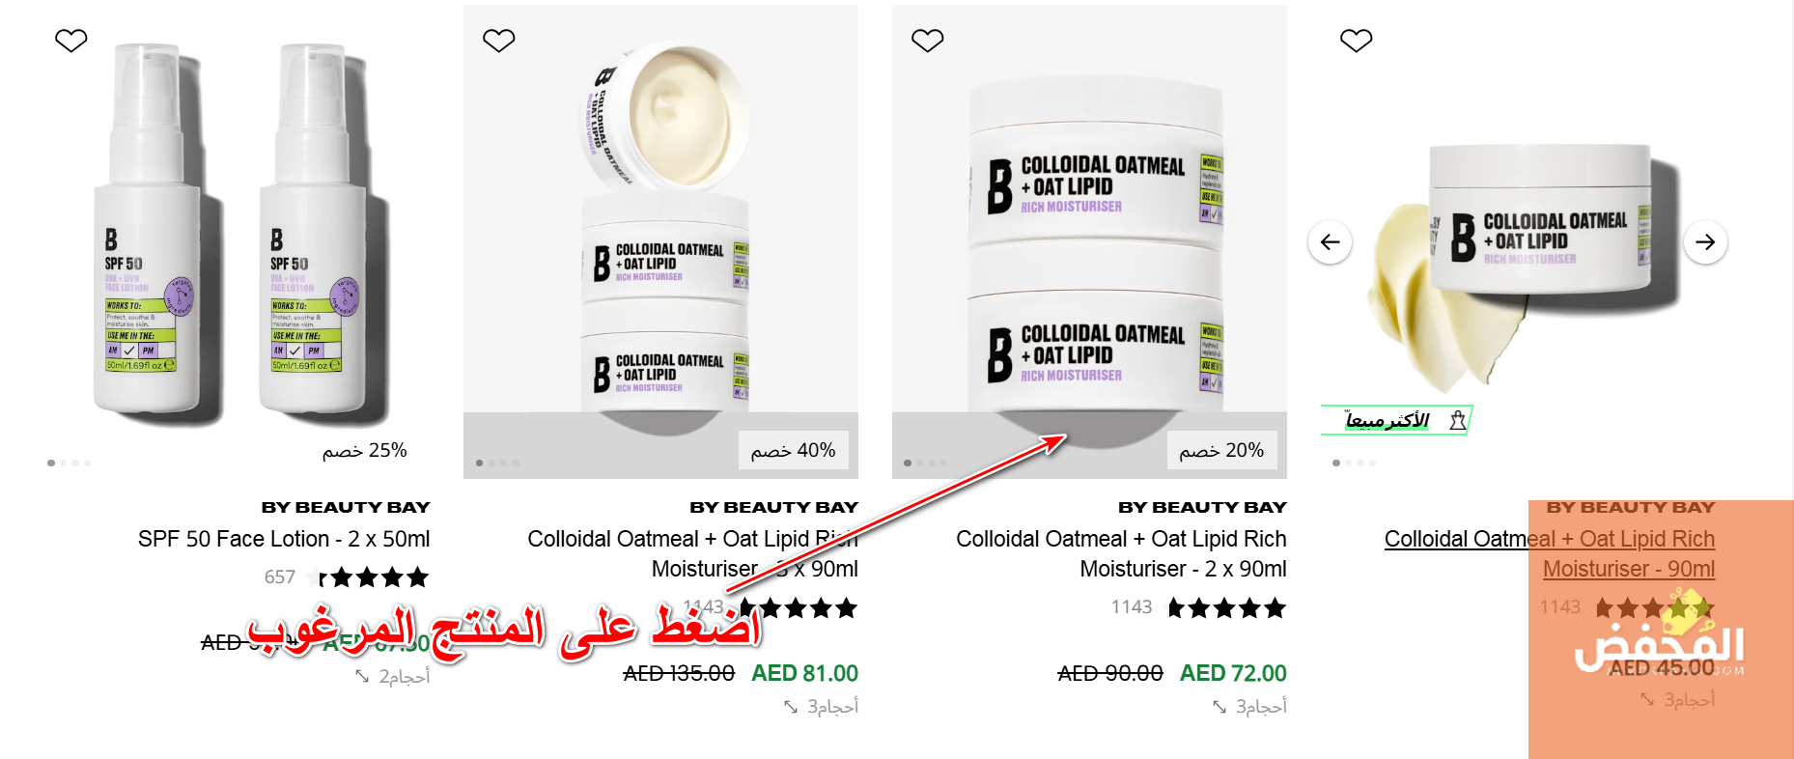Add SPF 50 Face Lotion to wishlist heart

[x=71, y=41]
